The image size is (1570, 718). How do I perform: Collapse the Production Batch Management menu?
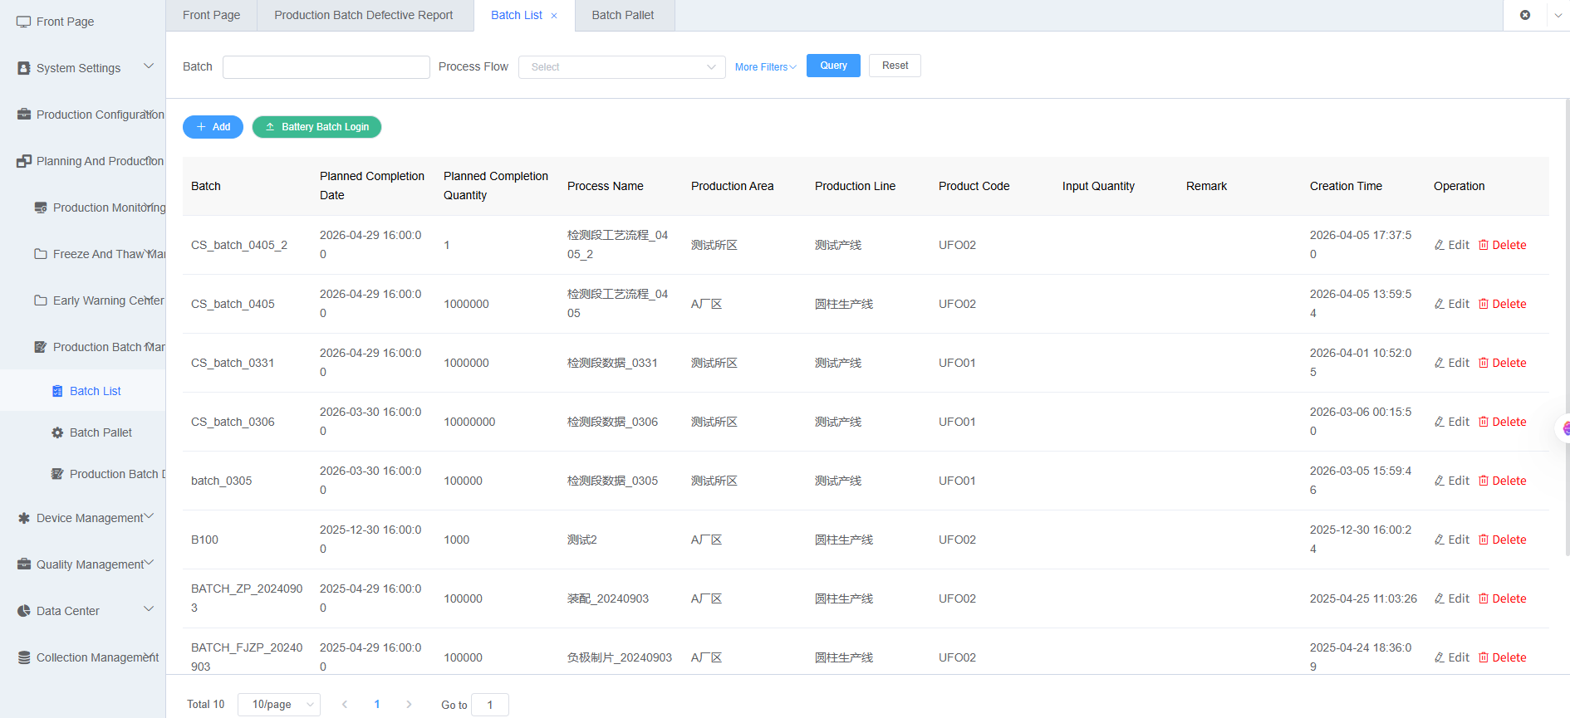tap(149, 345)
